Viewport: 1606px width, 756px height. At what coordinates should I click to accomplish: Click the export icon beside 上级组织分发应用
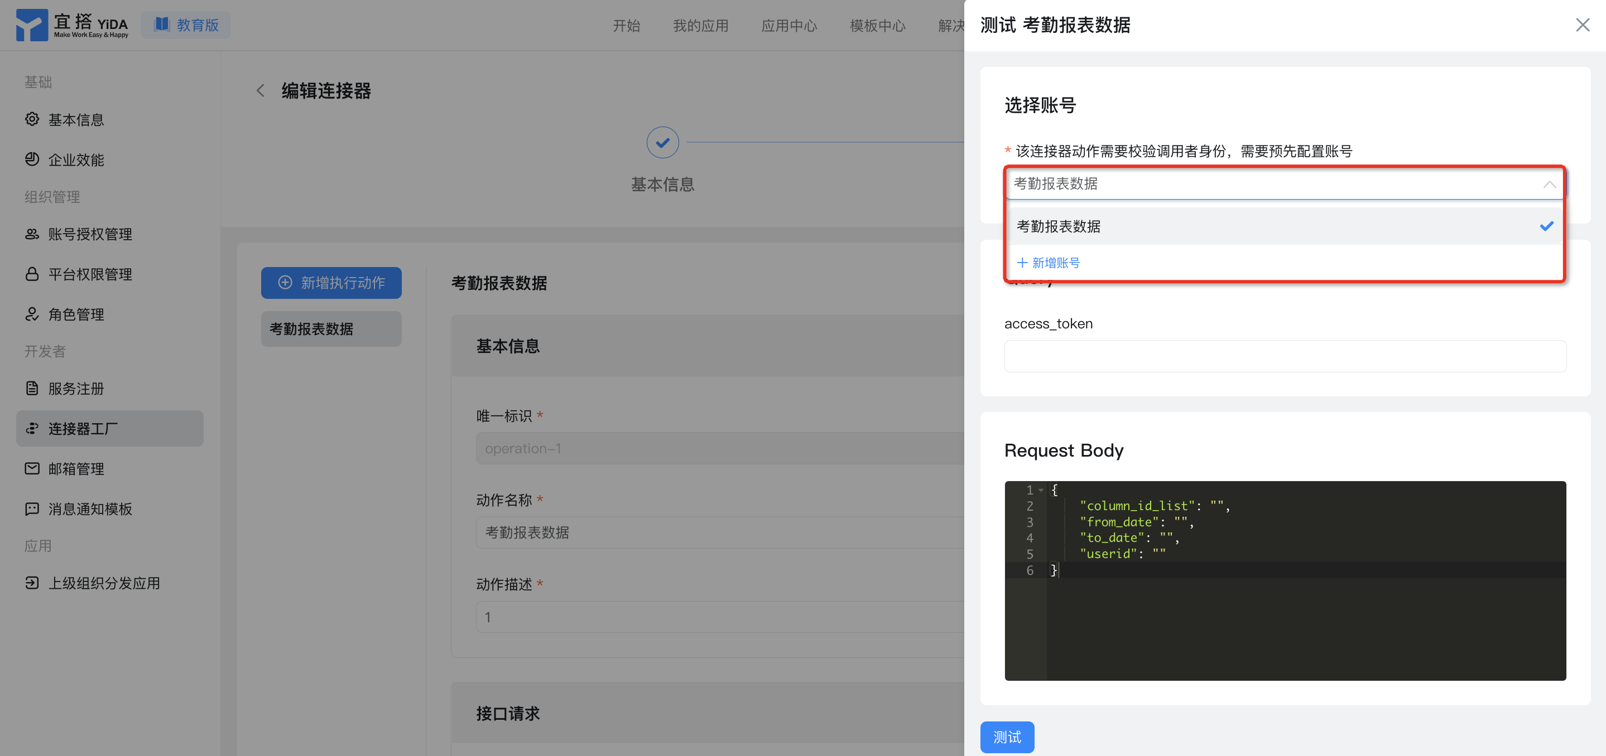click(x=32, y=583)
